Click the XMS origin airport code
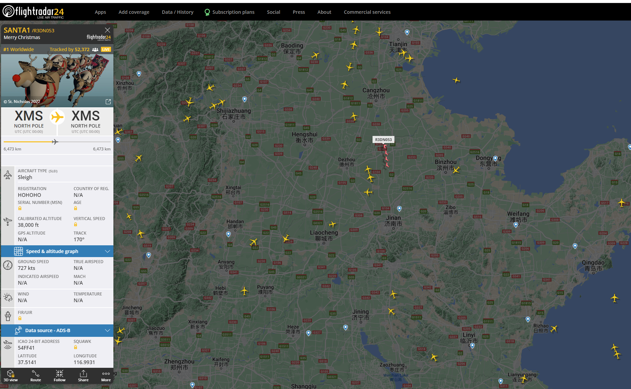 pyautogui.click(x=29, y=116)
